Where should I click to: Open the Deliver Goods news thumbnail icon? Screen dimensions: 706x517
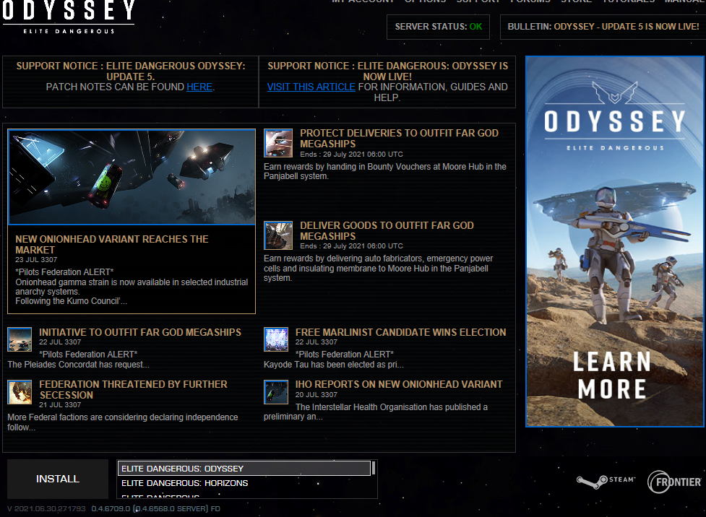pyautogui.click(x=278, y=235)
